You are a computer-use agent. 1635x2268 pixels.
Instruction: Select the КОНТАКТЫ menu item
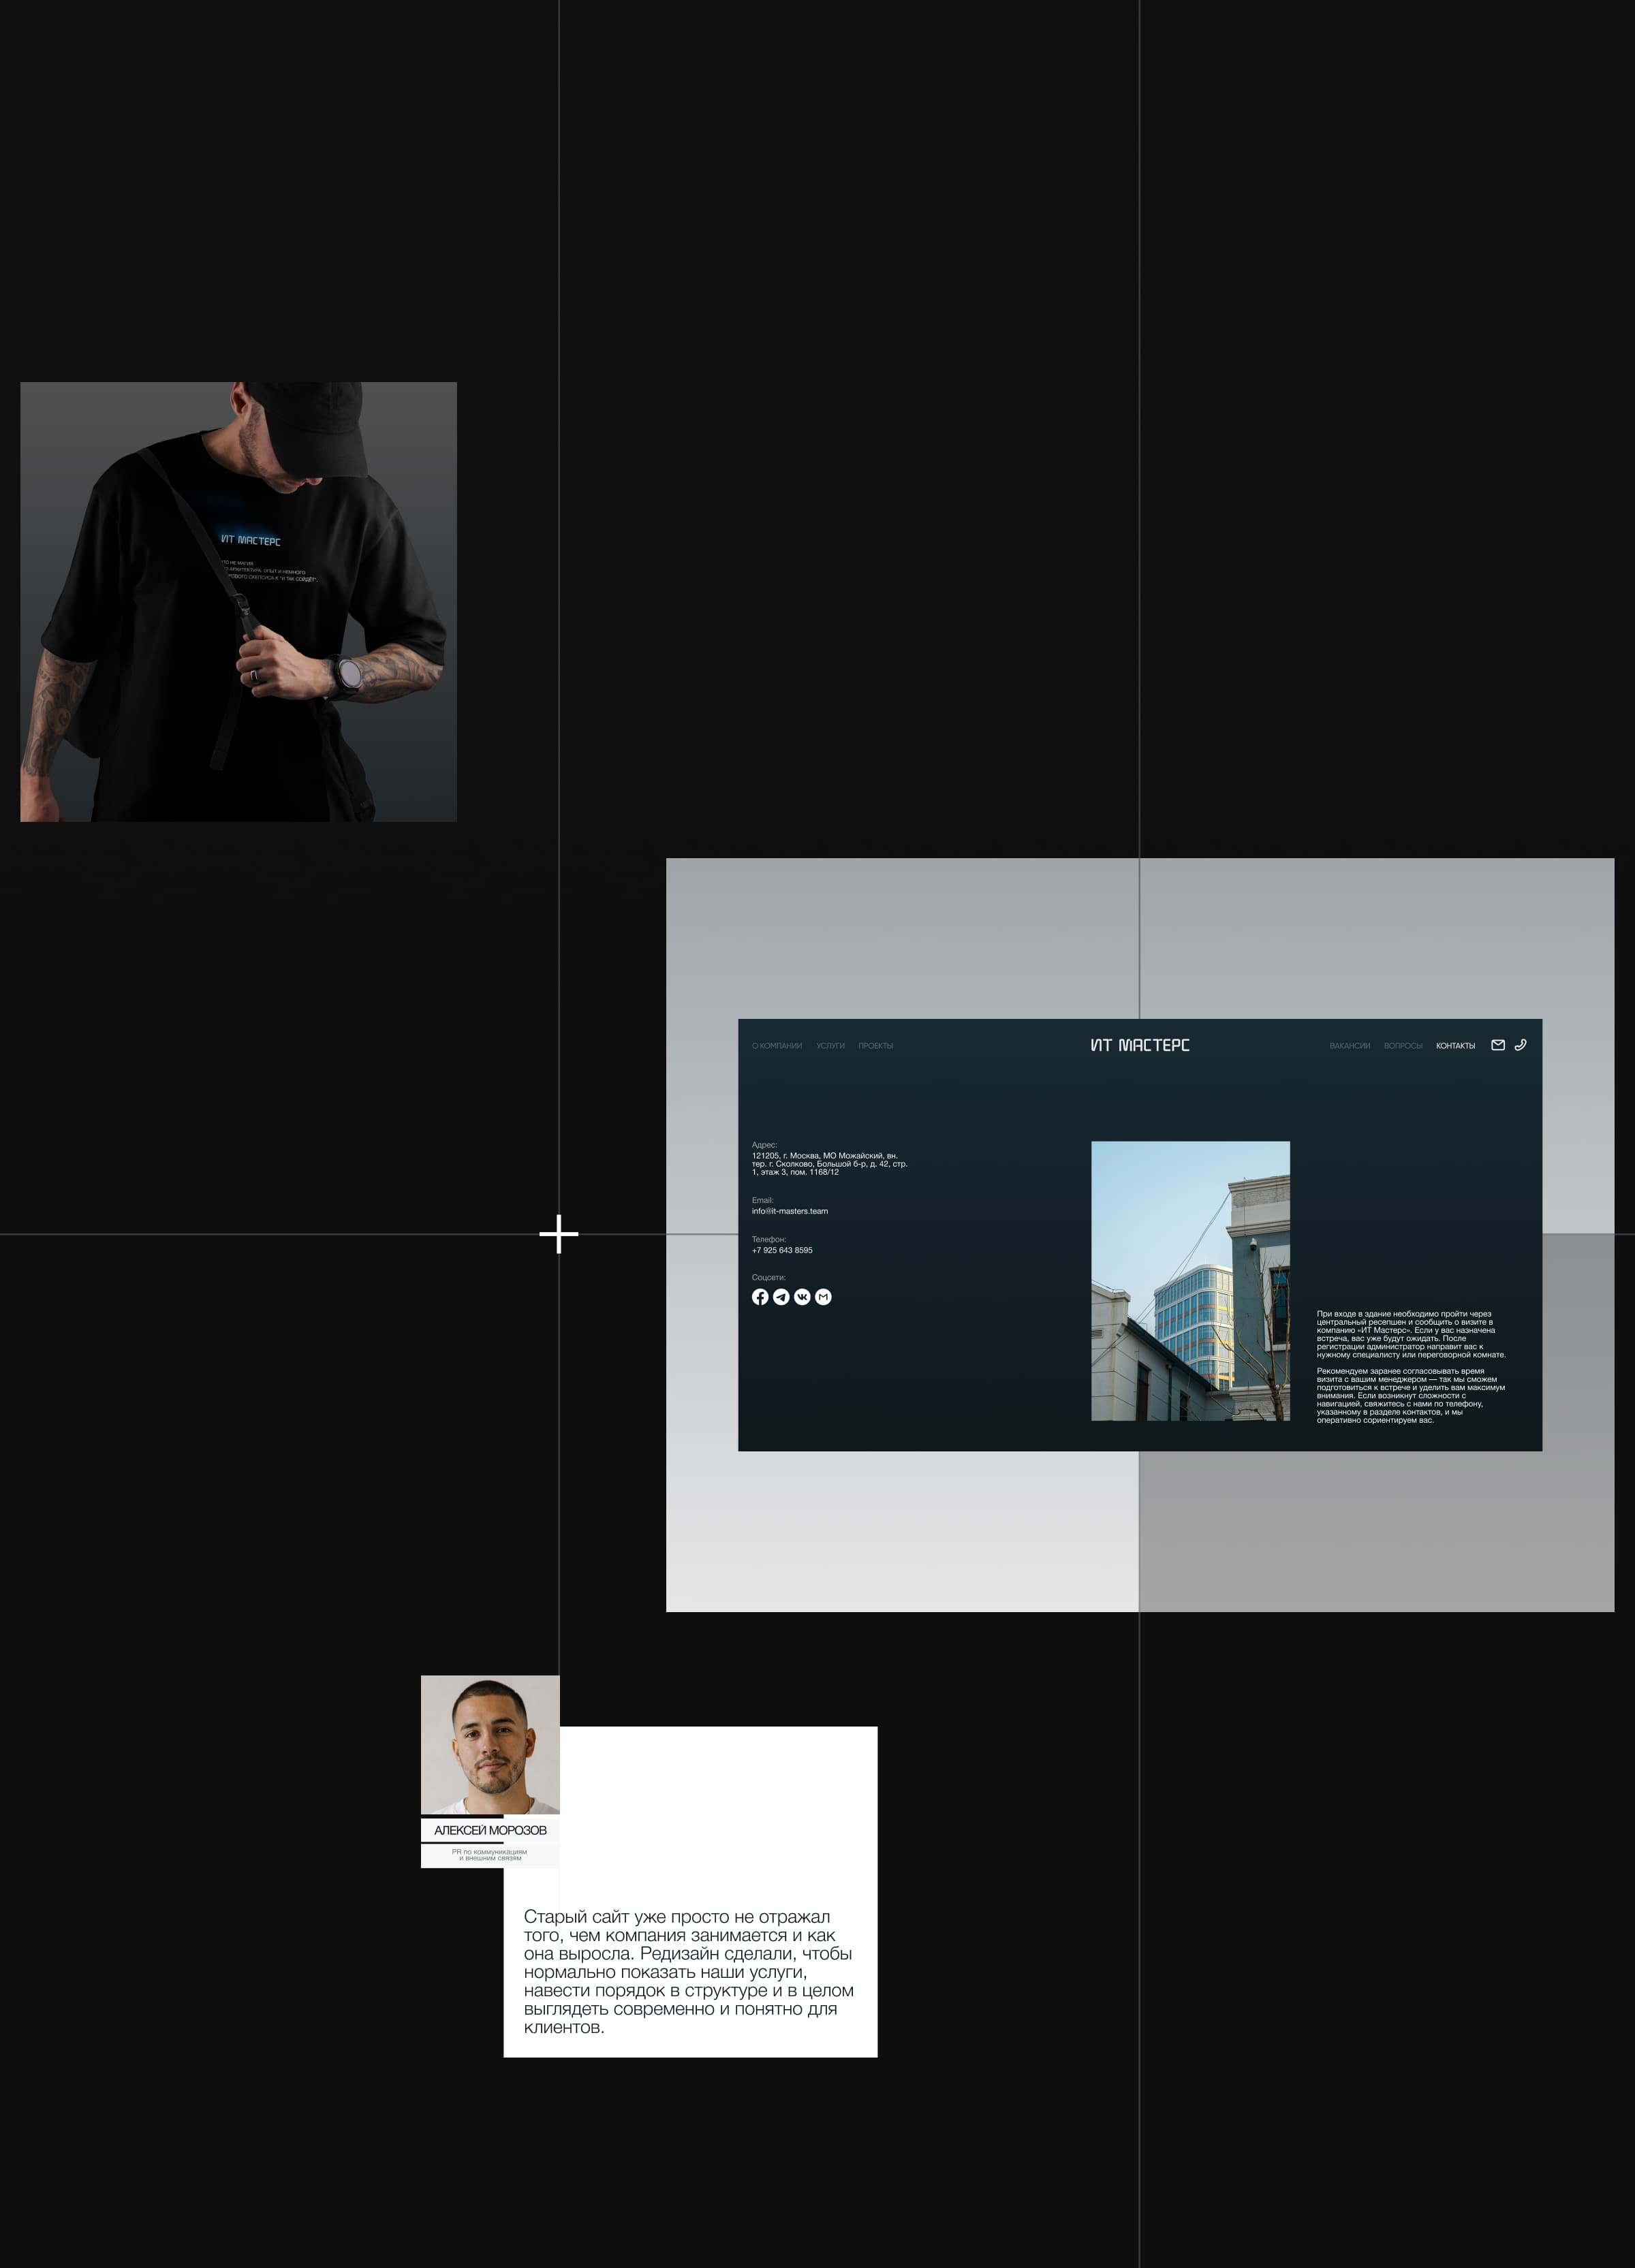(1455, 1046)
